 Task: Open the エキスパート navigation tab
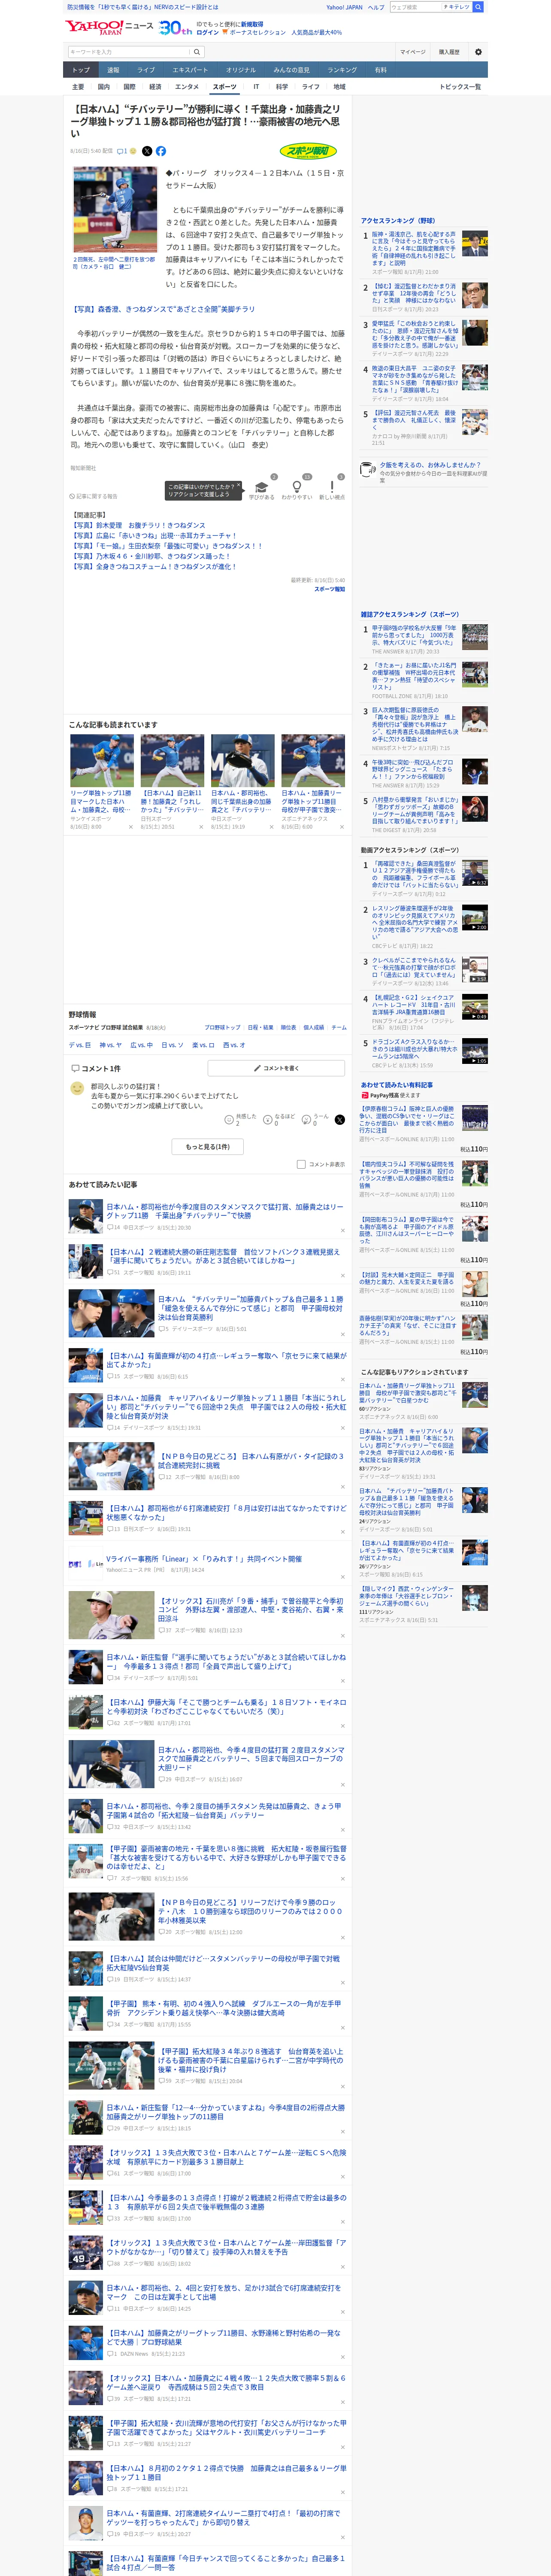tap(190, 70)
